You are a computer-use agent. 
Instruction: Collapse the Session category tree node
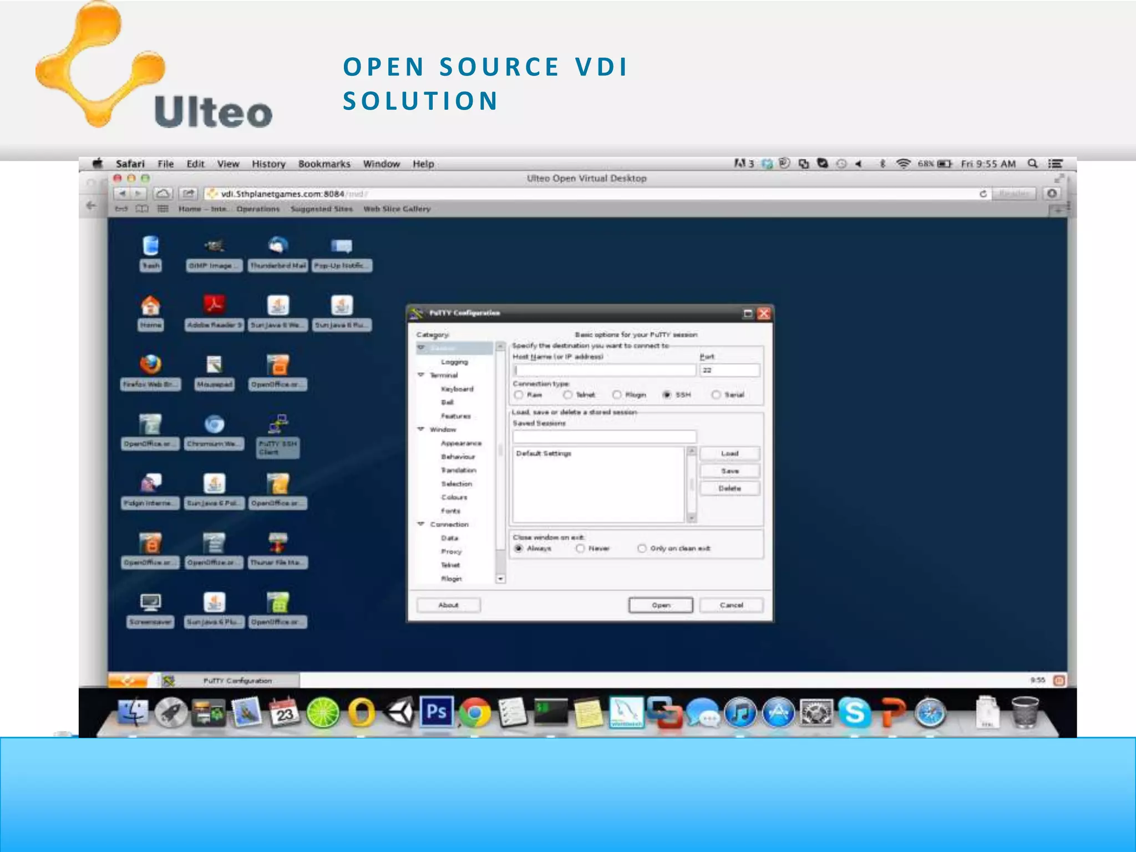point(421,348)
